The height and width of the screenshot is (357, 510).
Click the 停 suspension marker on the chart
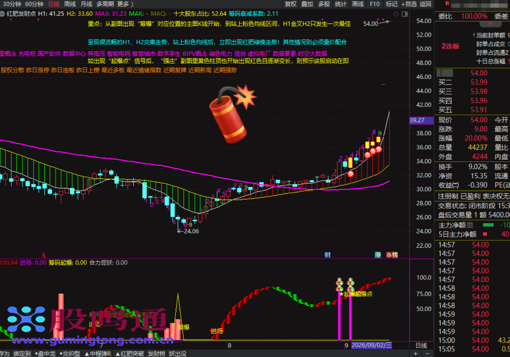pos(378,255)
